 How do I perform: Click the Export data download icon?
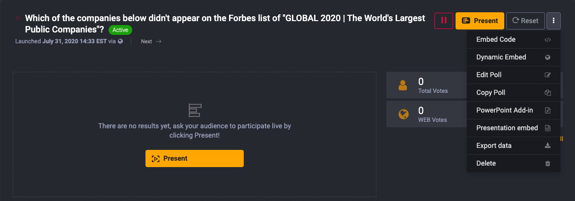coord(547,146)
